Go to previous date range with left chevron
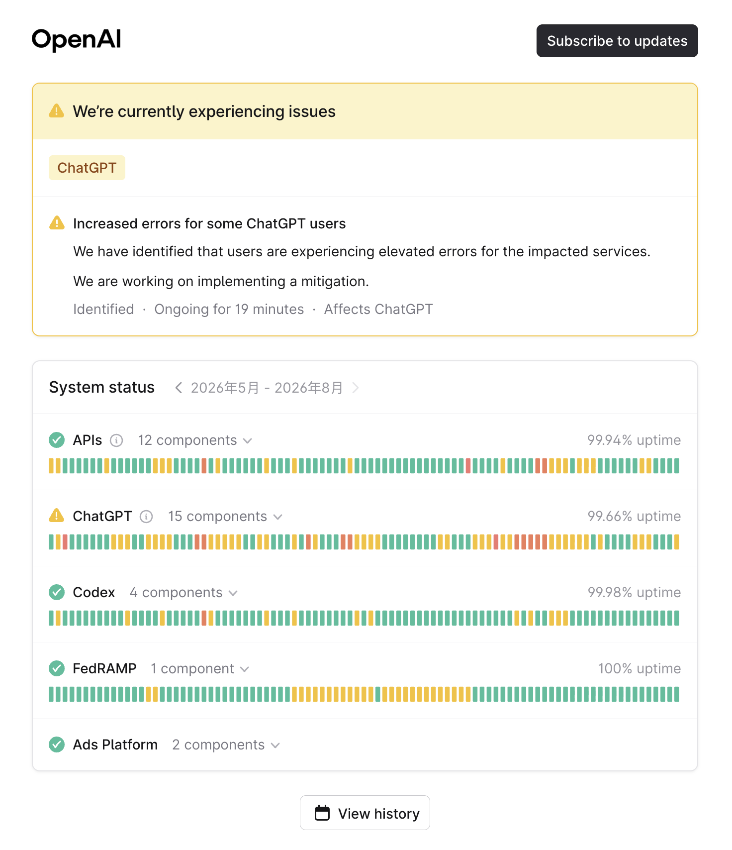The image size is (732, 850). (x=179, y=388)
